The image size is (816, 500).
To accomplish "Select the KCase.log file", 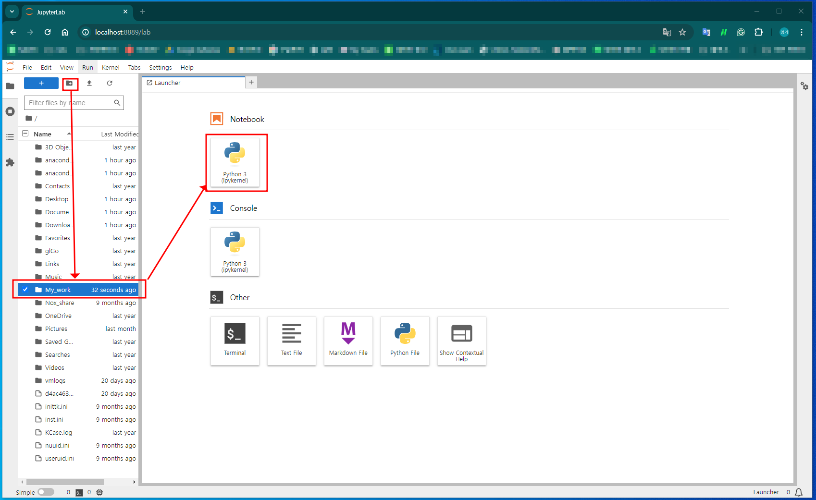I will pyautogui.click(x=79, y=432).
